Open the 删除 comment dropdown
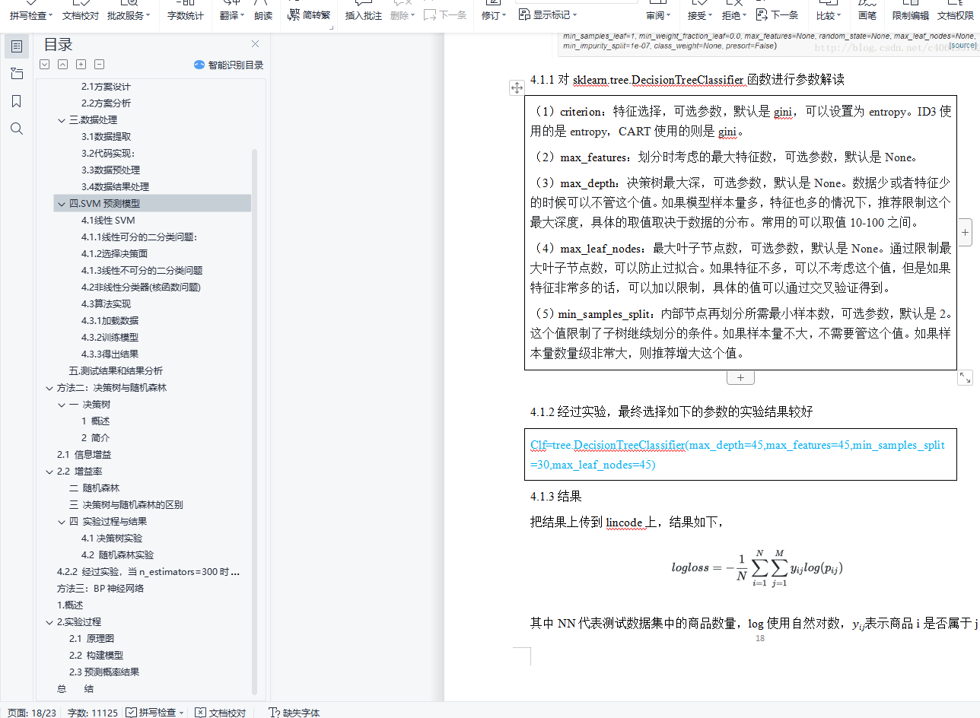Screen dimensions: 980x718 [403, 15]
